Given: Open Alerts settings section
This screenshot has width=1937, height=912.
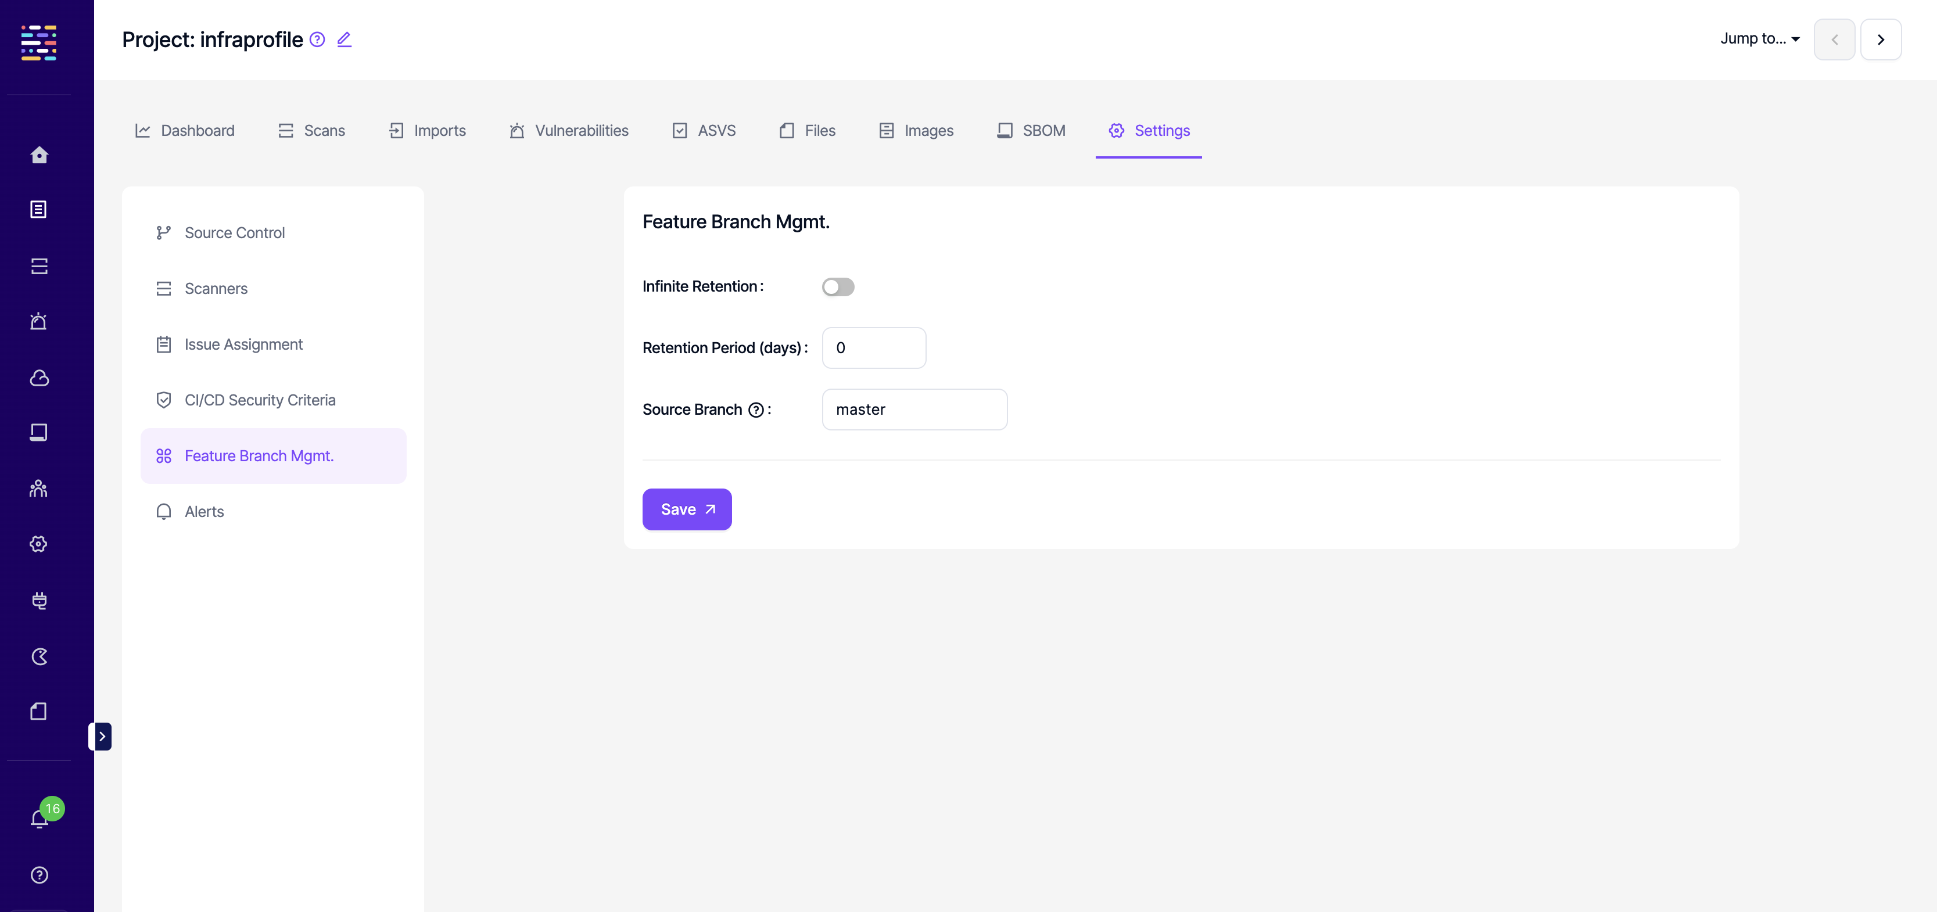Looking at the screenshot, I should 273,512.
